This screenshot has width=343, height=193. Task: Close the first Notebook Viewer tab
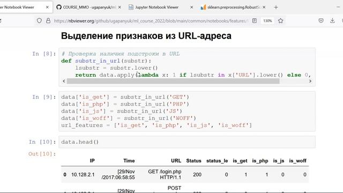point(47,7)
